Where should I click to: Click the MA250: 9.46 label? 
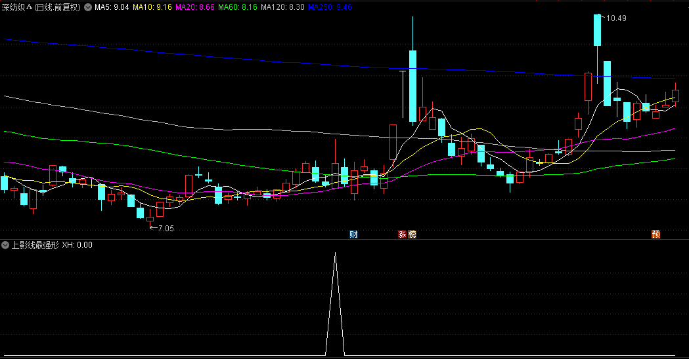(330, 7)
